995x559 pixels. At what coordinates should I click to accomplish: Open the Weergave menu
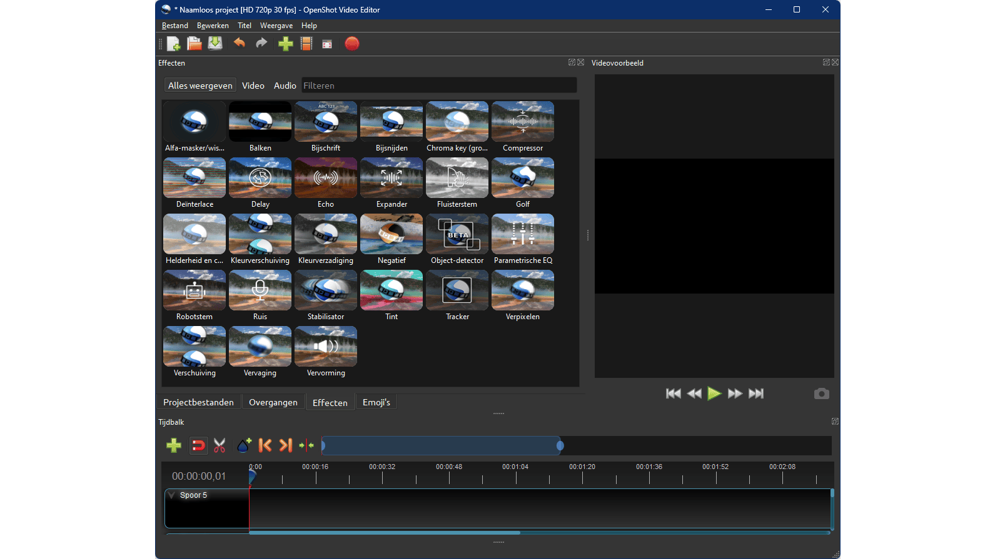pyautogui.click(x=276, y=26)
